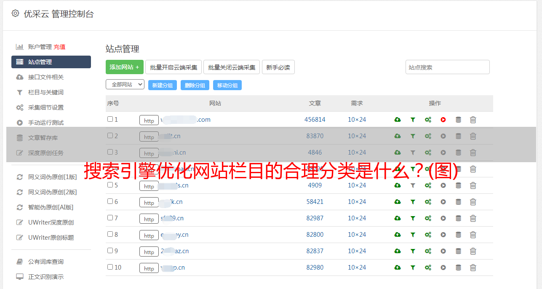Image resolution: width=542 pixels, height=289 pixels.
Task: Click the cloud upload icon in row 7
Action: [398, 218]
